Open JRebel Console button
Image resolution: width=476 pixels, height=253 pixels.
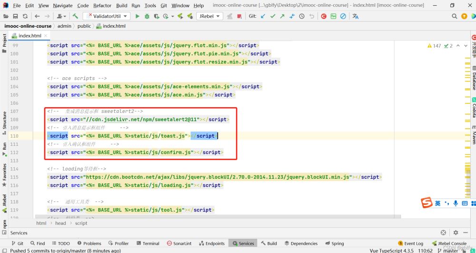[449, 243]
